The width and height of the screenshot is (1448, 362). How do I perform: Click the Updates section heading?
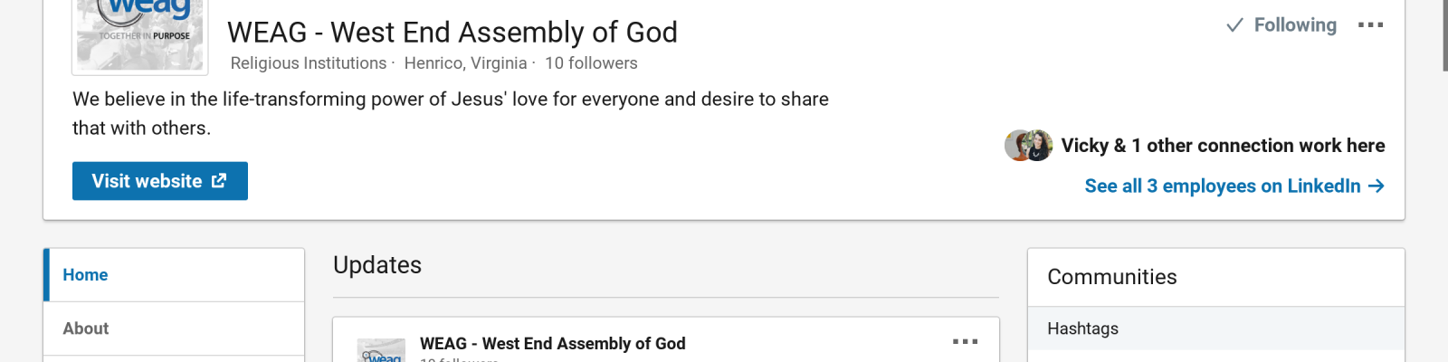(x=377, y=265)
